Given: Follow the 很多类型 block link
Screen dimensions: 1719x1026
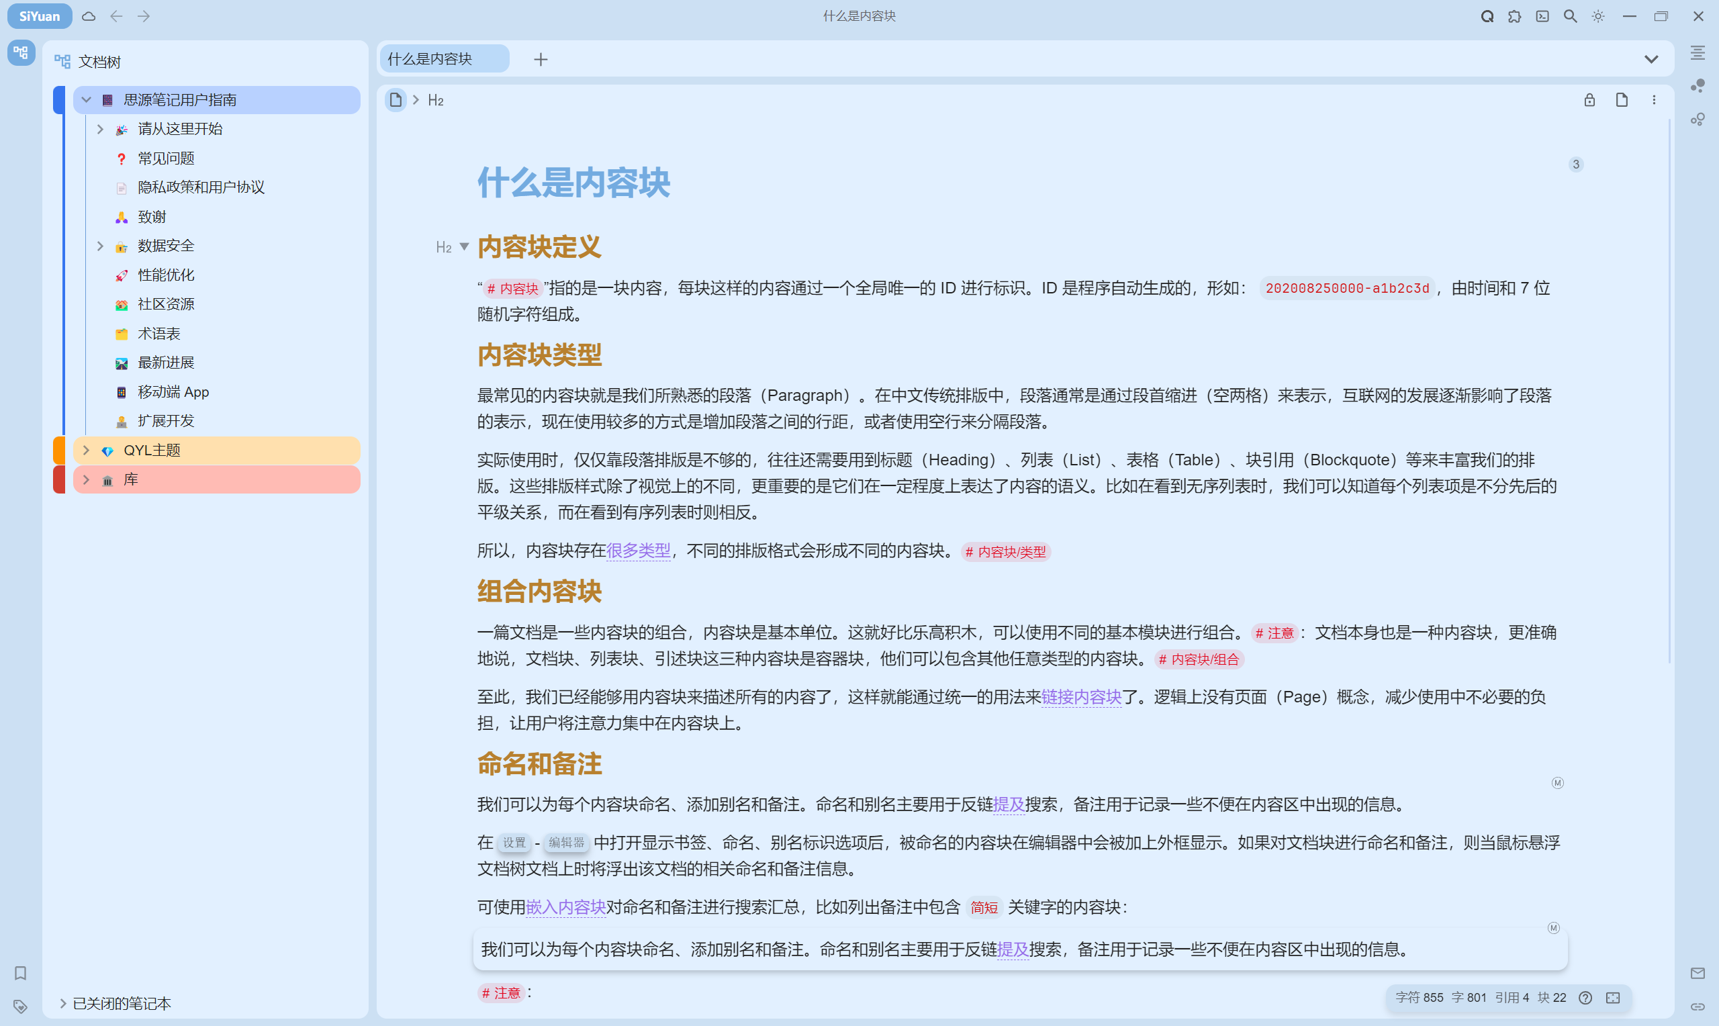Looking at the screenshot, I should (x=638, y=551).
